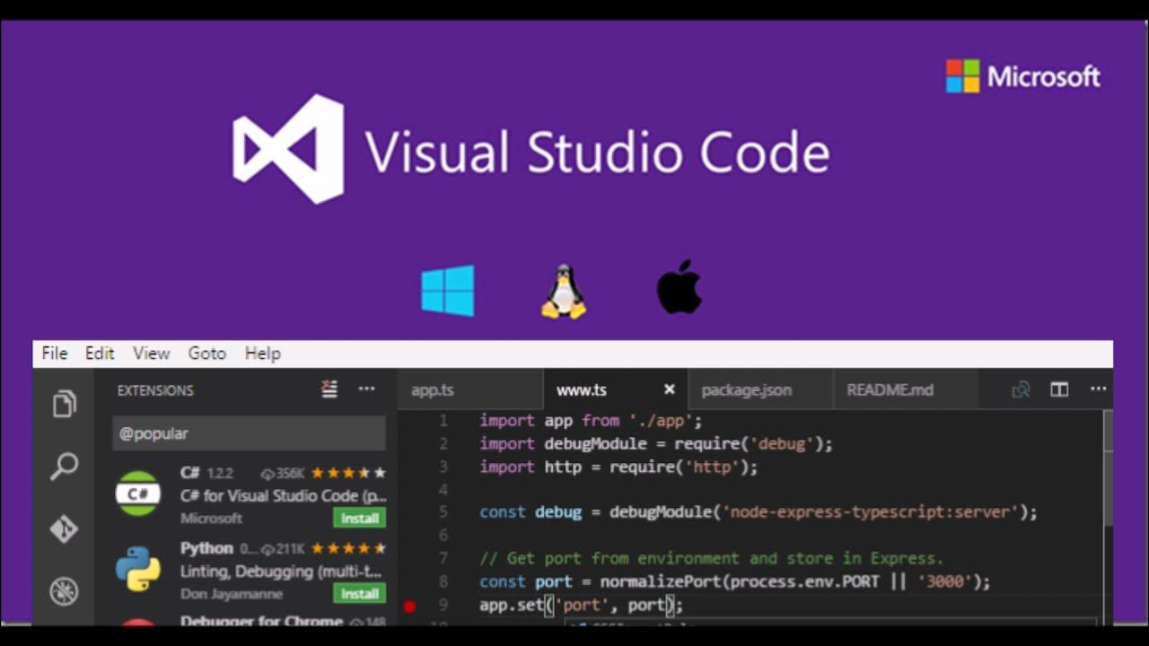This screenshot has width=1149, height=646.
Task: Open the View menu
Action: point(152,354)
